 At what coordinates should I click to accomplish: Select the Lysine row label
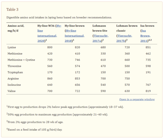coord(12,47)
